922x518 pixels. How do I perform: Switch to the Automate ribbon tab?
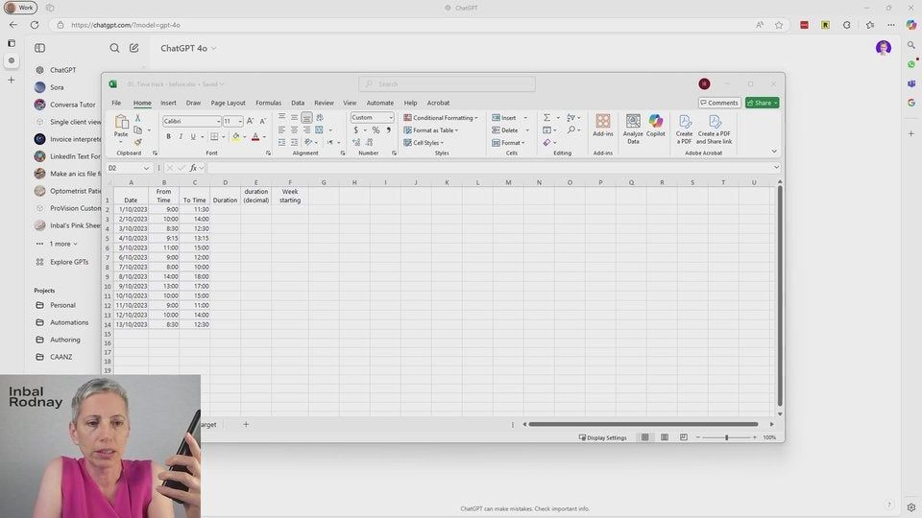(380, 103)
